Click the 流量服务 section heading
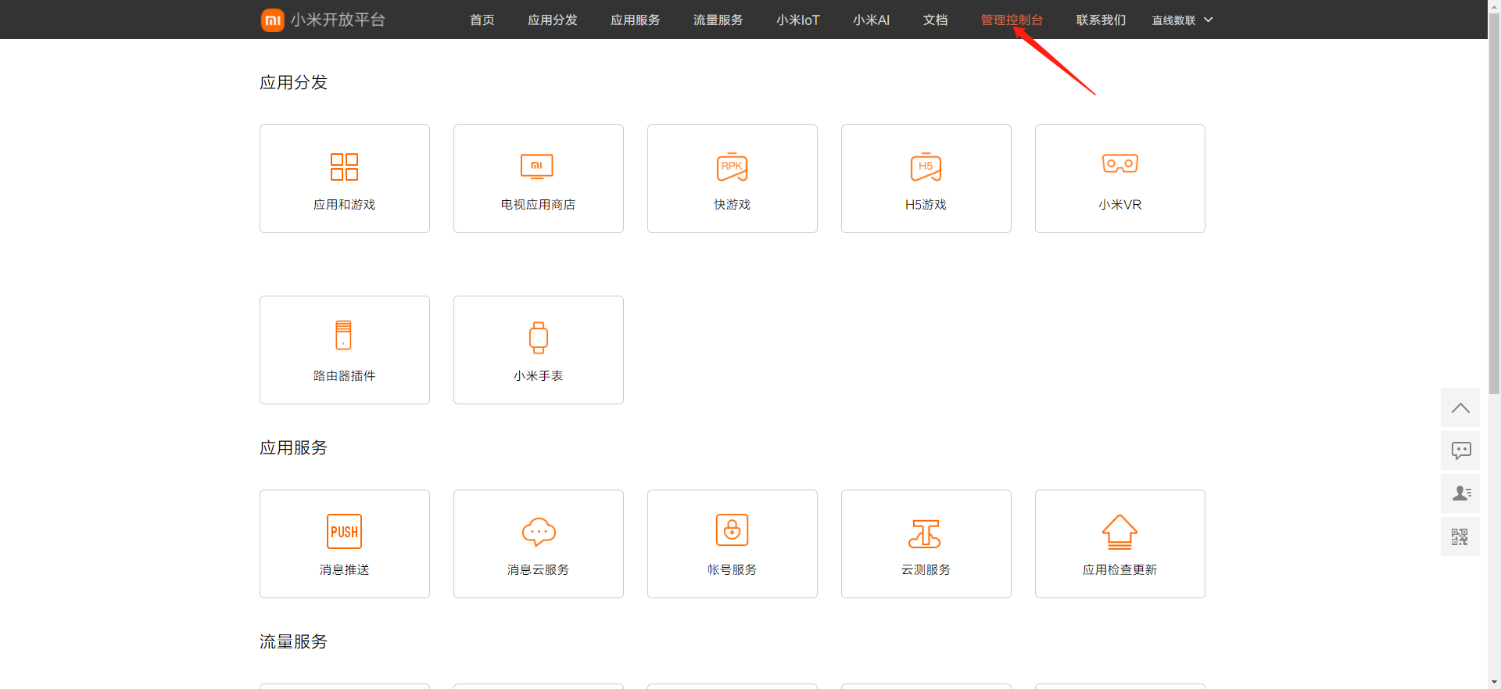The image size is (1501, 689). 293,641
